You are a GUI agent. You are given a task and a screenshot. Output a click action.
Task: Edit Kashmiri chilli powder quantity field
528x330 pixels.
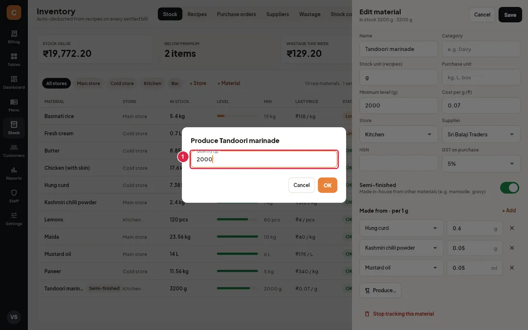click(x=475, y=248)
